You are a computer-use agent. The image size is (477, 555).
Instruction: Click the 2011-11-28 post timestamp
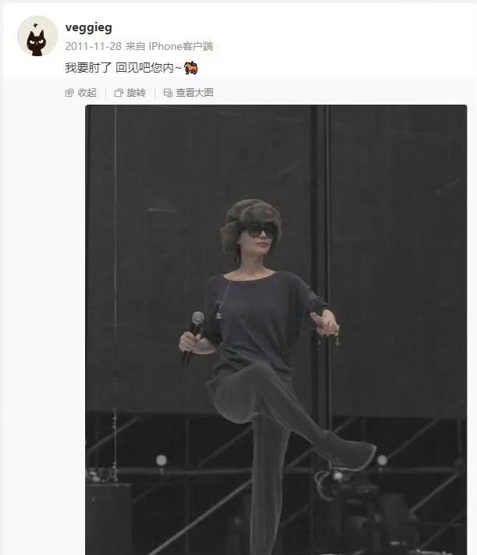tap(93, 46)
